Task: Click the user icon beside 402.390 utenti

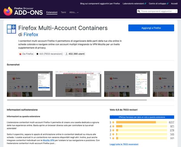Action: (66, 54)
